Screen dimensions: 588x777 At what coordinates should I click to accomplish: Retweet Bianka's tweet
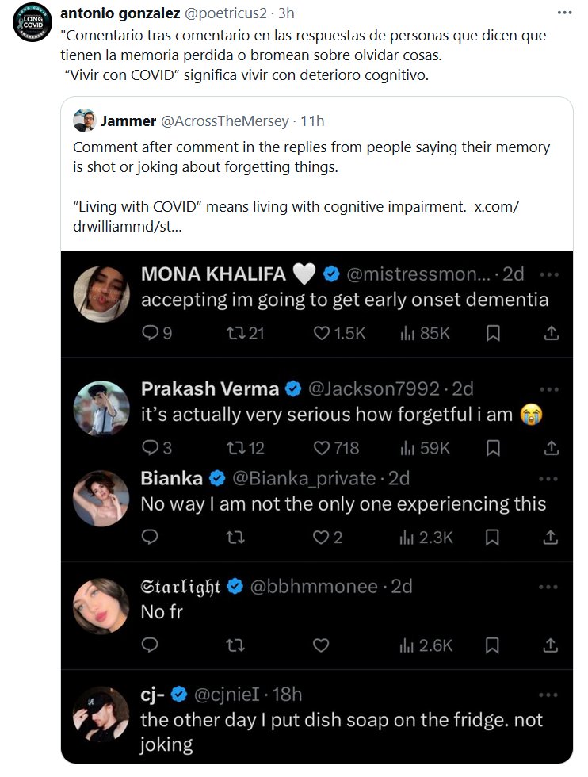click(x=235, y=538)
